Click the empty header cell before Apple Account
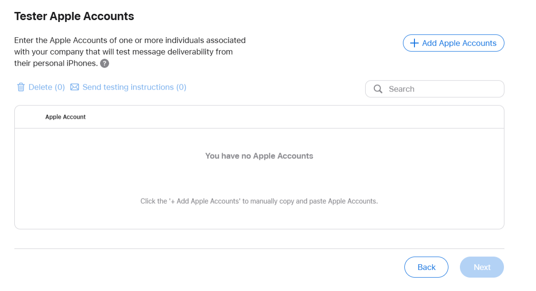 (x=30, y=117)
